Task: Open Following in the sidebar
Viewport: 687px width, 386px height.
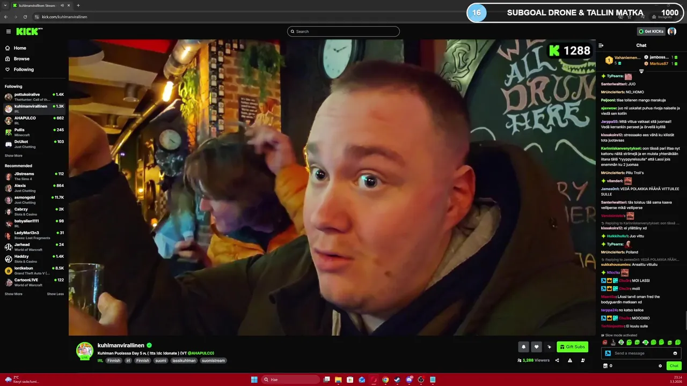Action: pos(24,70)
